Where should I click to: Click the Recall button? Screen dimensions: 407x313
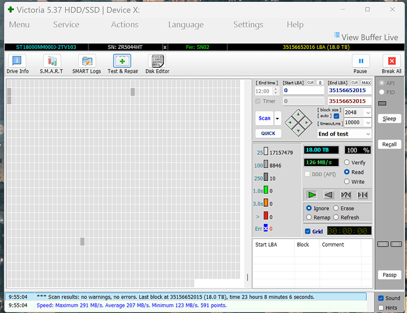point(389,144)
